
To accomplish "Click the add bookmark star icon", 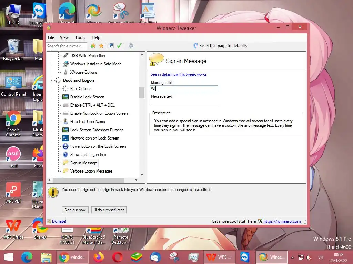I will pyautogui.click(x=93, y=46).
